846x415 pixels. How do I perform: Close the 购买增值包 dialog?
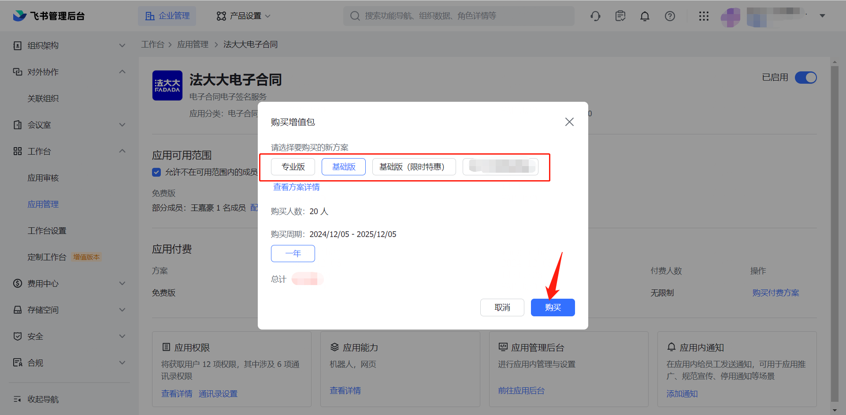(x=569, y=122)
